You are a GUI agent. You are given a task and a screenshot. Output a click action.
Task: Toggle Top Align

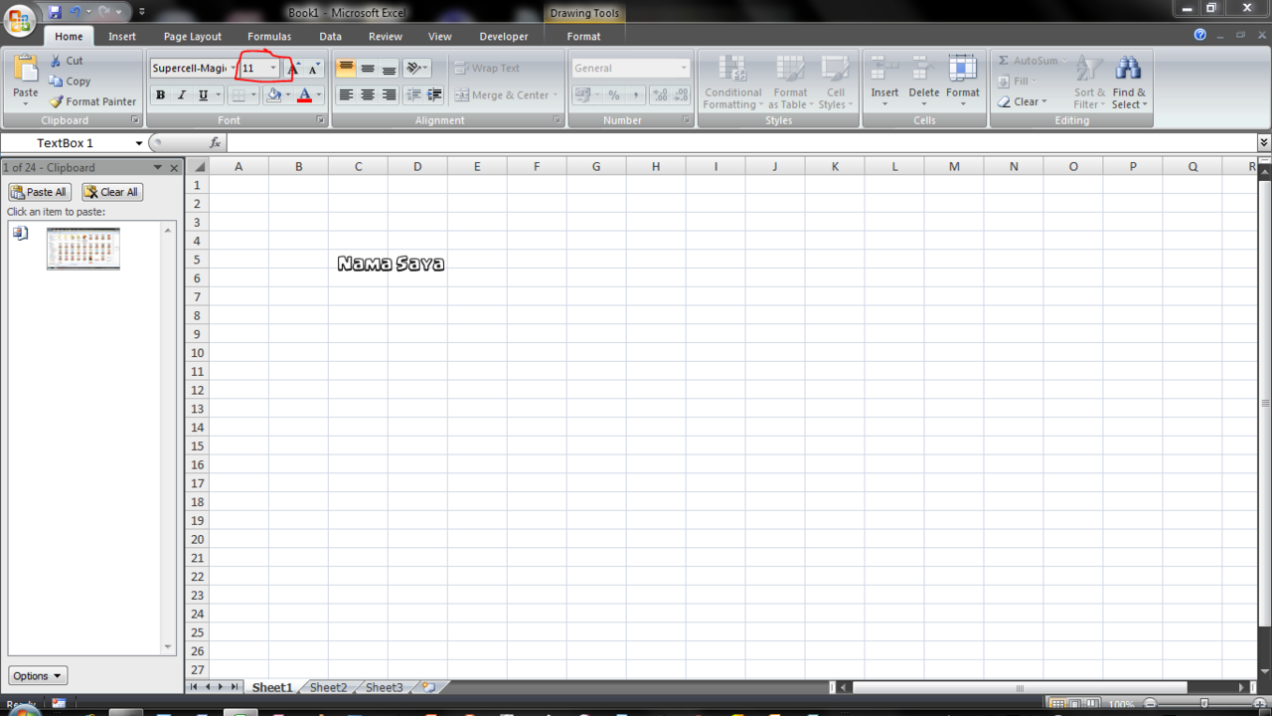point(346,69)
